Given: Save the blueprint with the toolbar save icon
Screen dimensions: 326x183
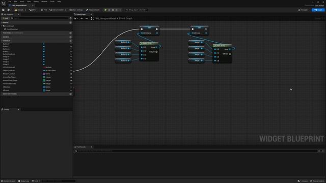Looking at the screenshot, I should 4,10.
